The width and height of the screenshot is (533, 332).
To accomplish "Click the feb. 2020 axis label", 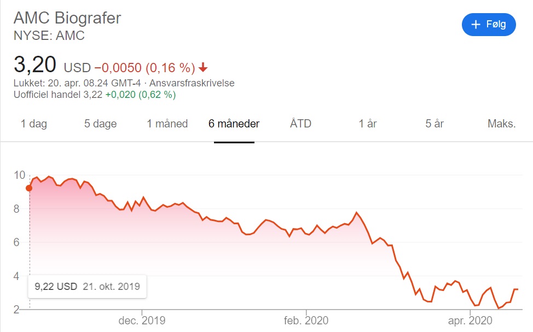I will point(306,320).
